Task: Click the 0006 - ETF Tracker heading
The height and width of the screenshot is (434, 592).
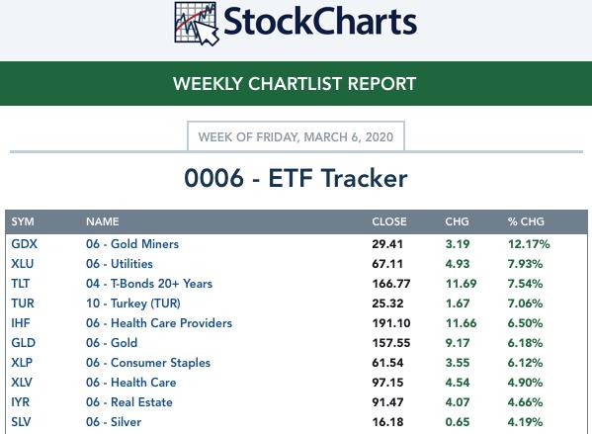Action: 296,178
